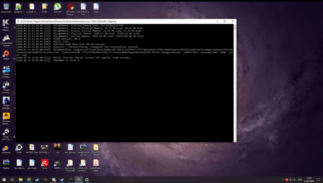Open the Minecraft windows folder shortcut
Image resolution: width=323 pixels, height=183 pixels.
coord(83,165)
